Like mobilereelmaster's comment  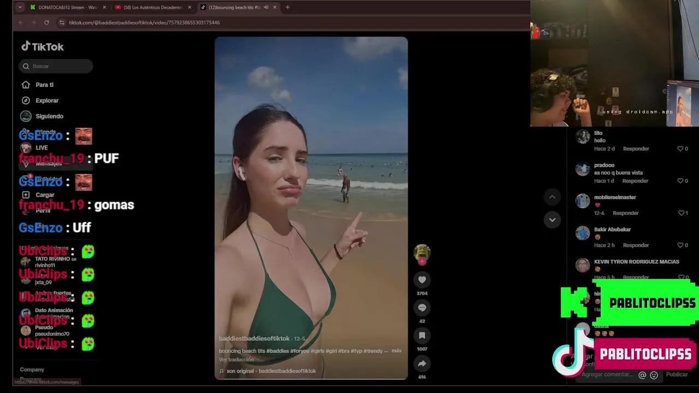[x=681, y=213]
